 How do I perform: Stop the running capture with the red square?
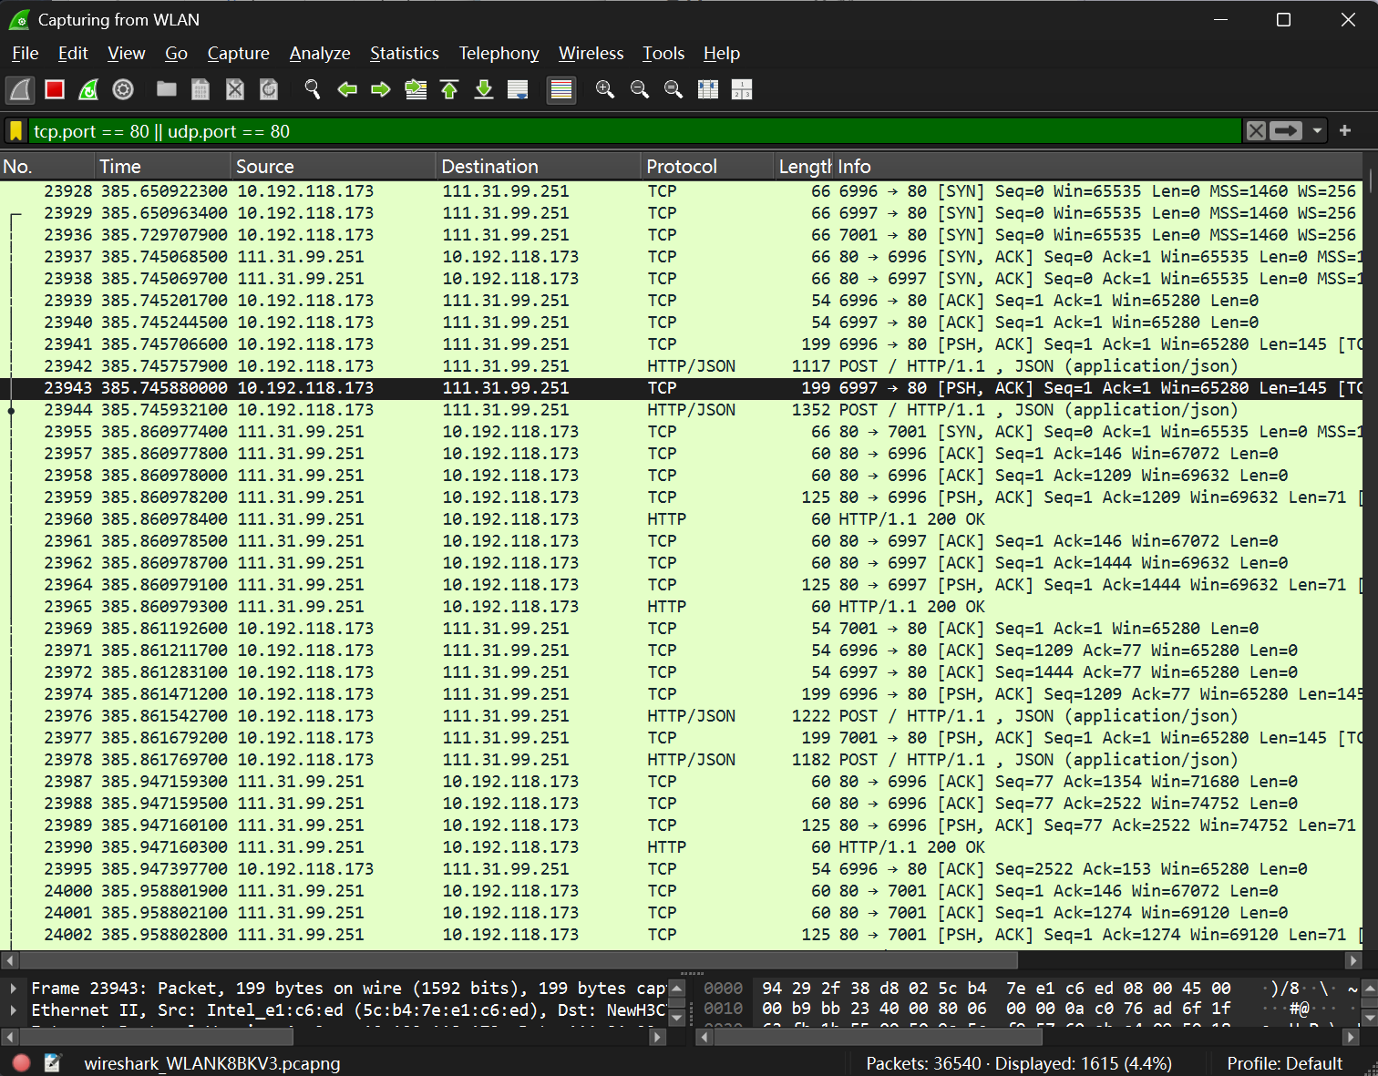tap(55, 89)
